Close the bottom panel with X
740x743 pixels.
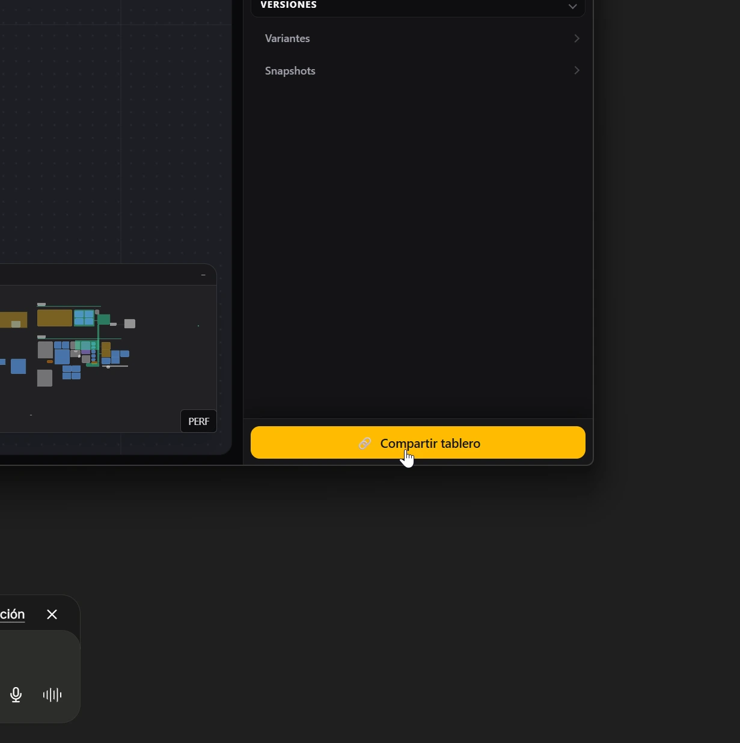click(52, 614)
